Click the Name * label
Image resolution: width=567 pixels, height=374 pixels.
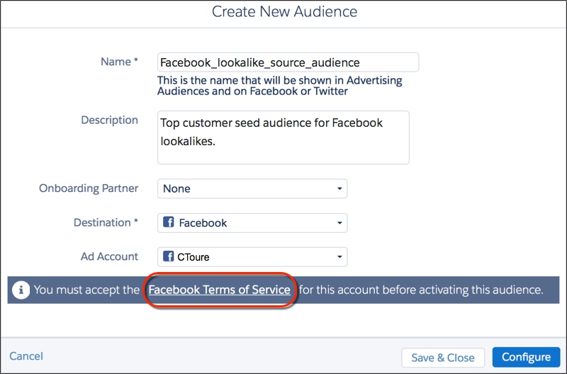pyautogui.click(x=119, y=62)
